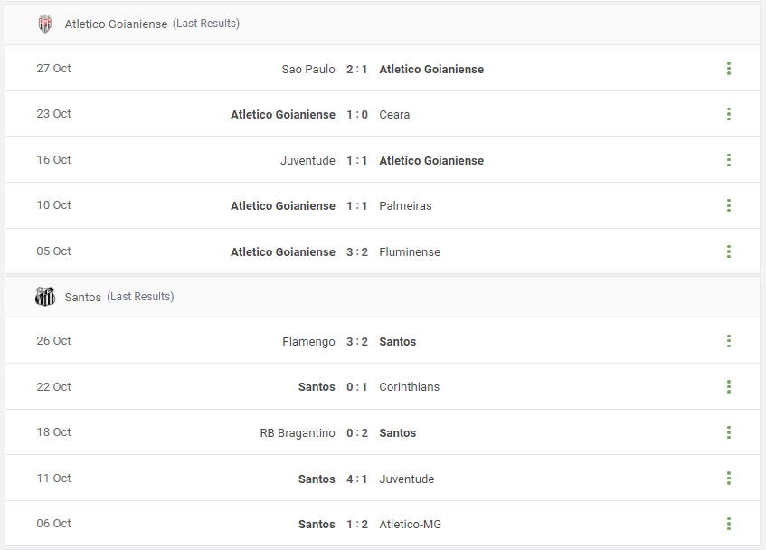
Task: Click the 11 Oct date
Action: pos(53,479)
